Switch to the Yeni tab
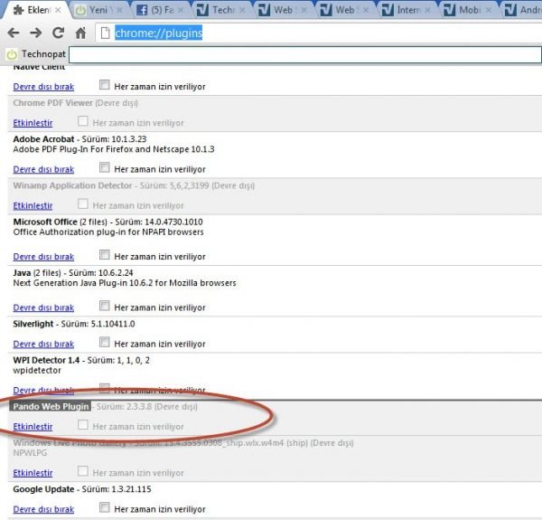This screenshot has width=542, height=520. point(98,10)
